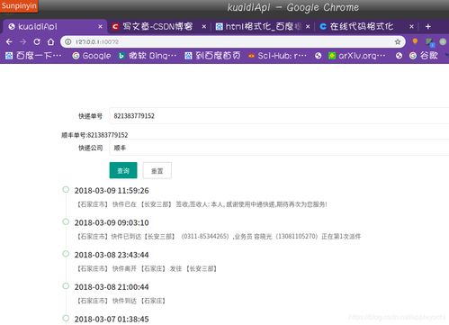This screenshot has height=325, width=449.
Task: Click the round profile icon in toolbar
Action: point(443,41)
